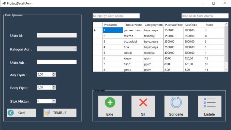Click the Kategoriye Göre Arama search box
The height and width of the screenshot is (130, 231).
point(116,16)
